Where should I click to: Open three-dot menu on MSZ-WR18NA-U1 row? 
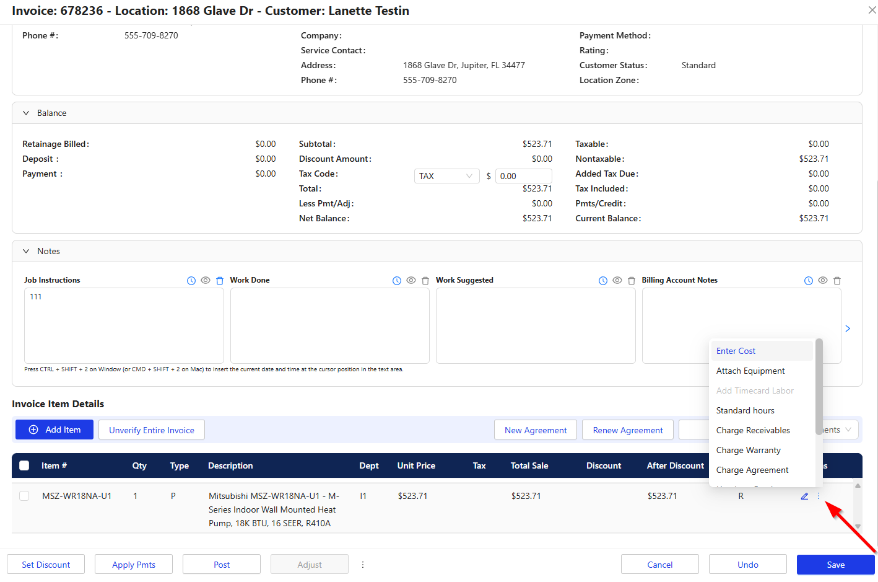pyautogui.click(x=819, y=496)
